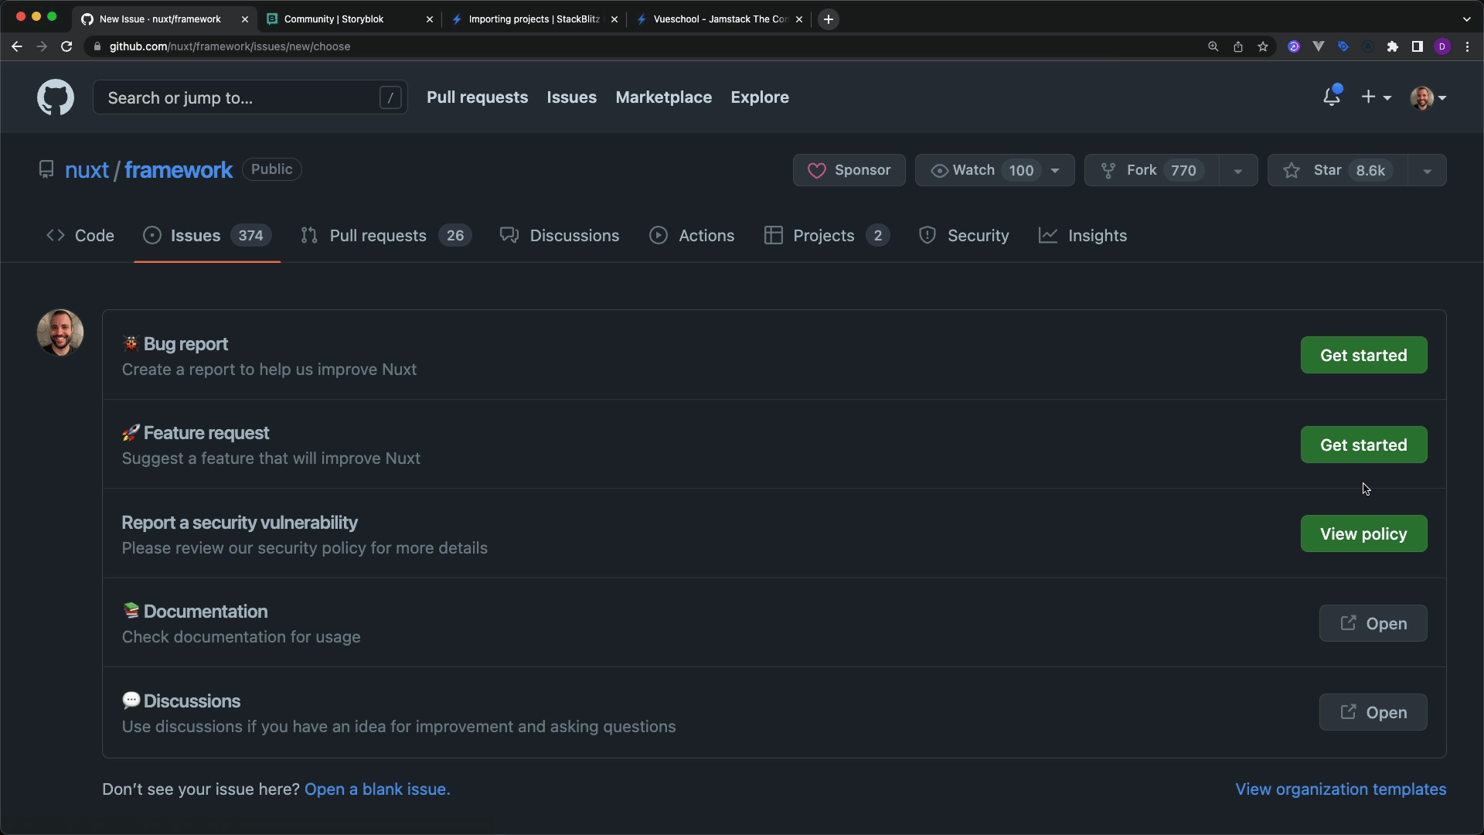Click the purple circular extension icon
This screenshot has height=835, width=1484.
coord(1294,46)
